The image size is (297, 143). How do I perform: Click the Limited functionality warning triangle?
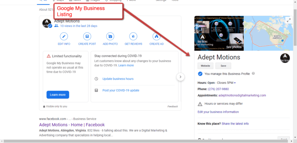click(x=49, y=56)
